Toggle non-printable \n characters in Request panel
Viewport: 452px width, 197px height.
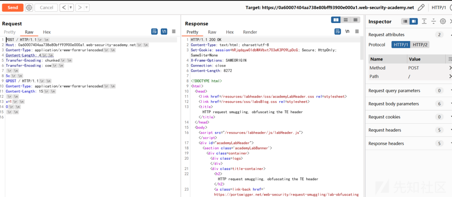pyautogui.click(x=164, y=32)
